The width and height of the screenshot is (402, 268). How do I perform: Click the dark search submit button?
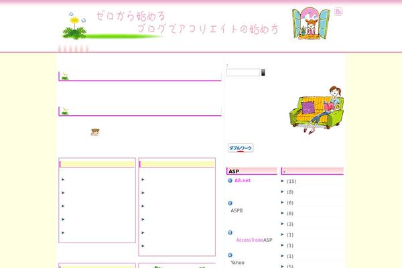tap(263, 72)
